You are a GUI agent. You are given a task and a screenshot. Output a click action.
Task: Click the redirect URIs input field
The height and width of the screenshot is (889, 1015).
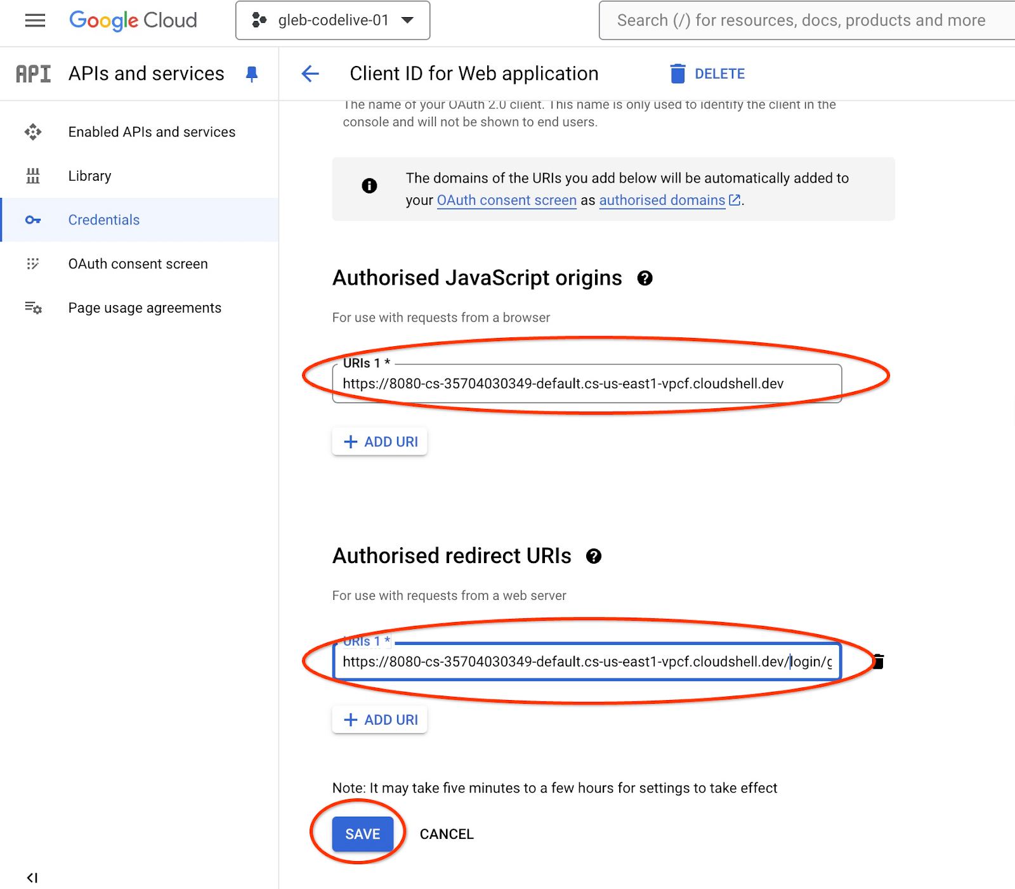click(x=586, y=662)
